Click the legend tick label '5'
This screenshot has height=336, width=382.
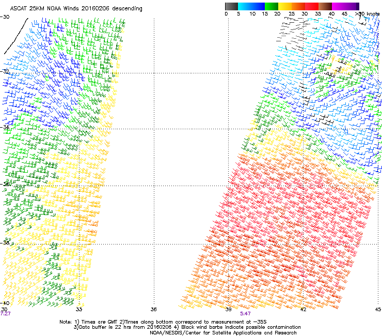238,13
